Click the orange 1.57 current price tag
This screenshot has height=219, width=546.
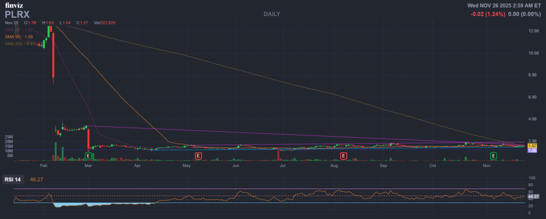click(x=532, y=146)
